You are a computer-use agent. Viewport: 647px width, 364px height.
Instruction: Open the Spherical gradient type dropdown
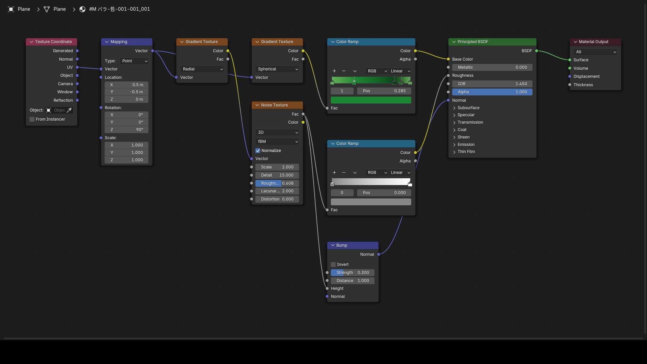[x=277, y=69]
